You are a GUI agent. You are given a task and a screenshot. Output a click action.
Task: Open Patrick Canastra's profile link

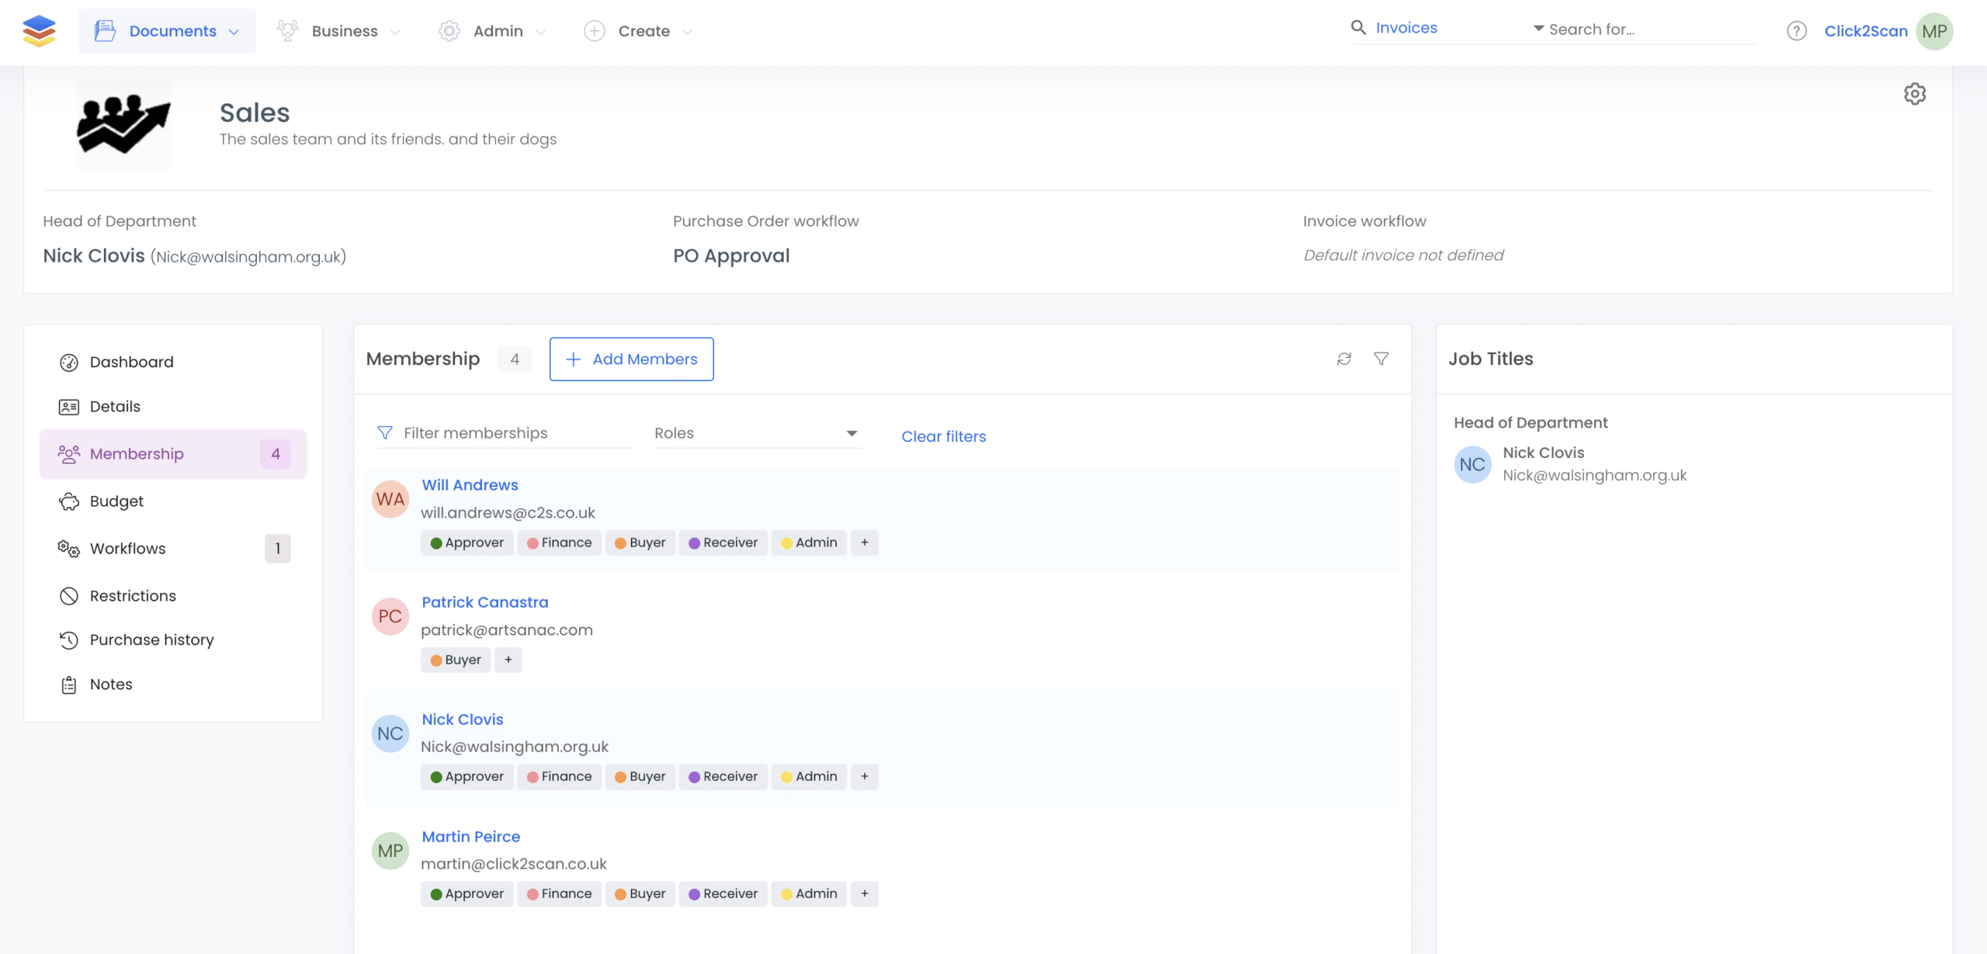[x=484, y=602]
